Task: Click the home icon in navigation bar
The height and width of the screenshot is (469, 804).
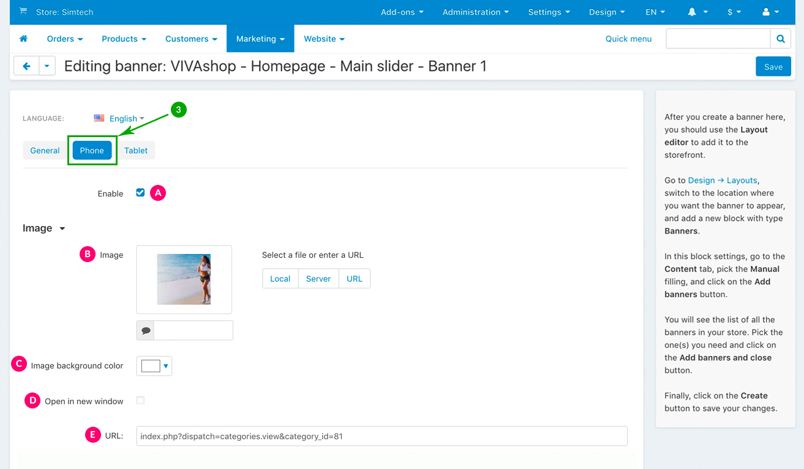Action: coord(24,39)
